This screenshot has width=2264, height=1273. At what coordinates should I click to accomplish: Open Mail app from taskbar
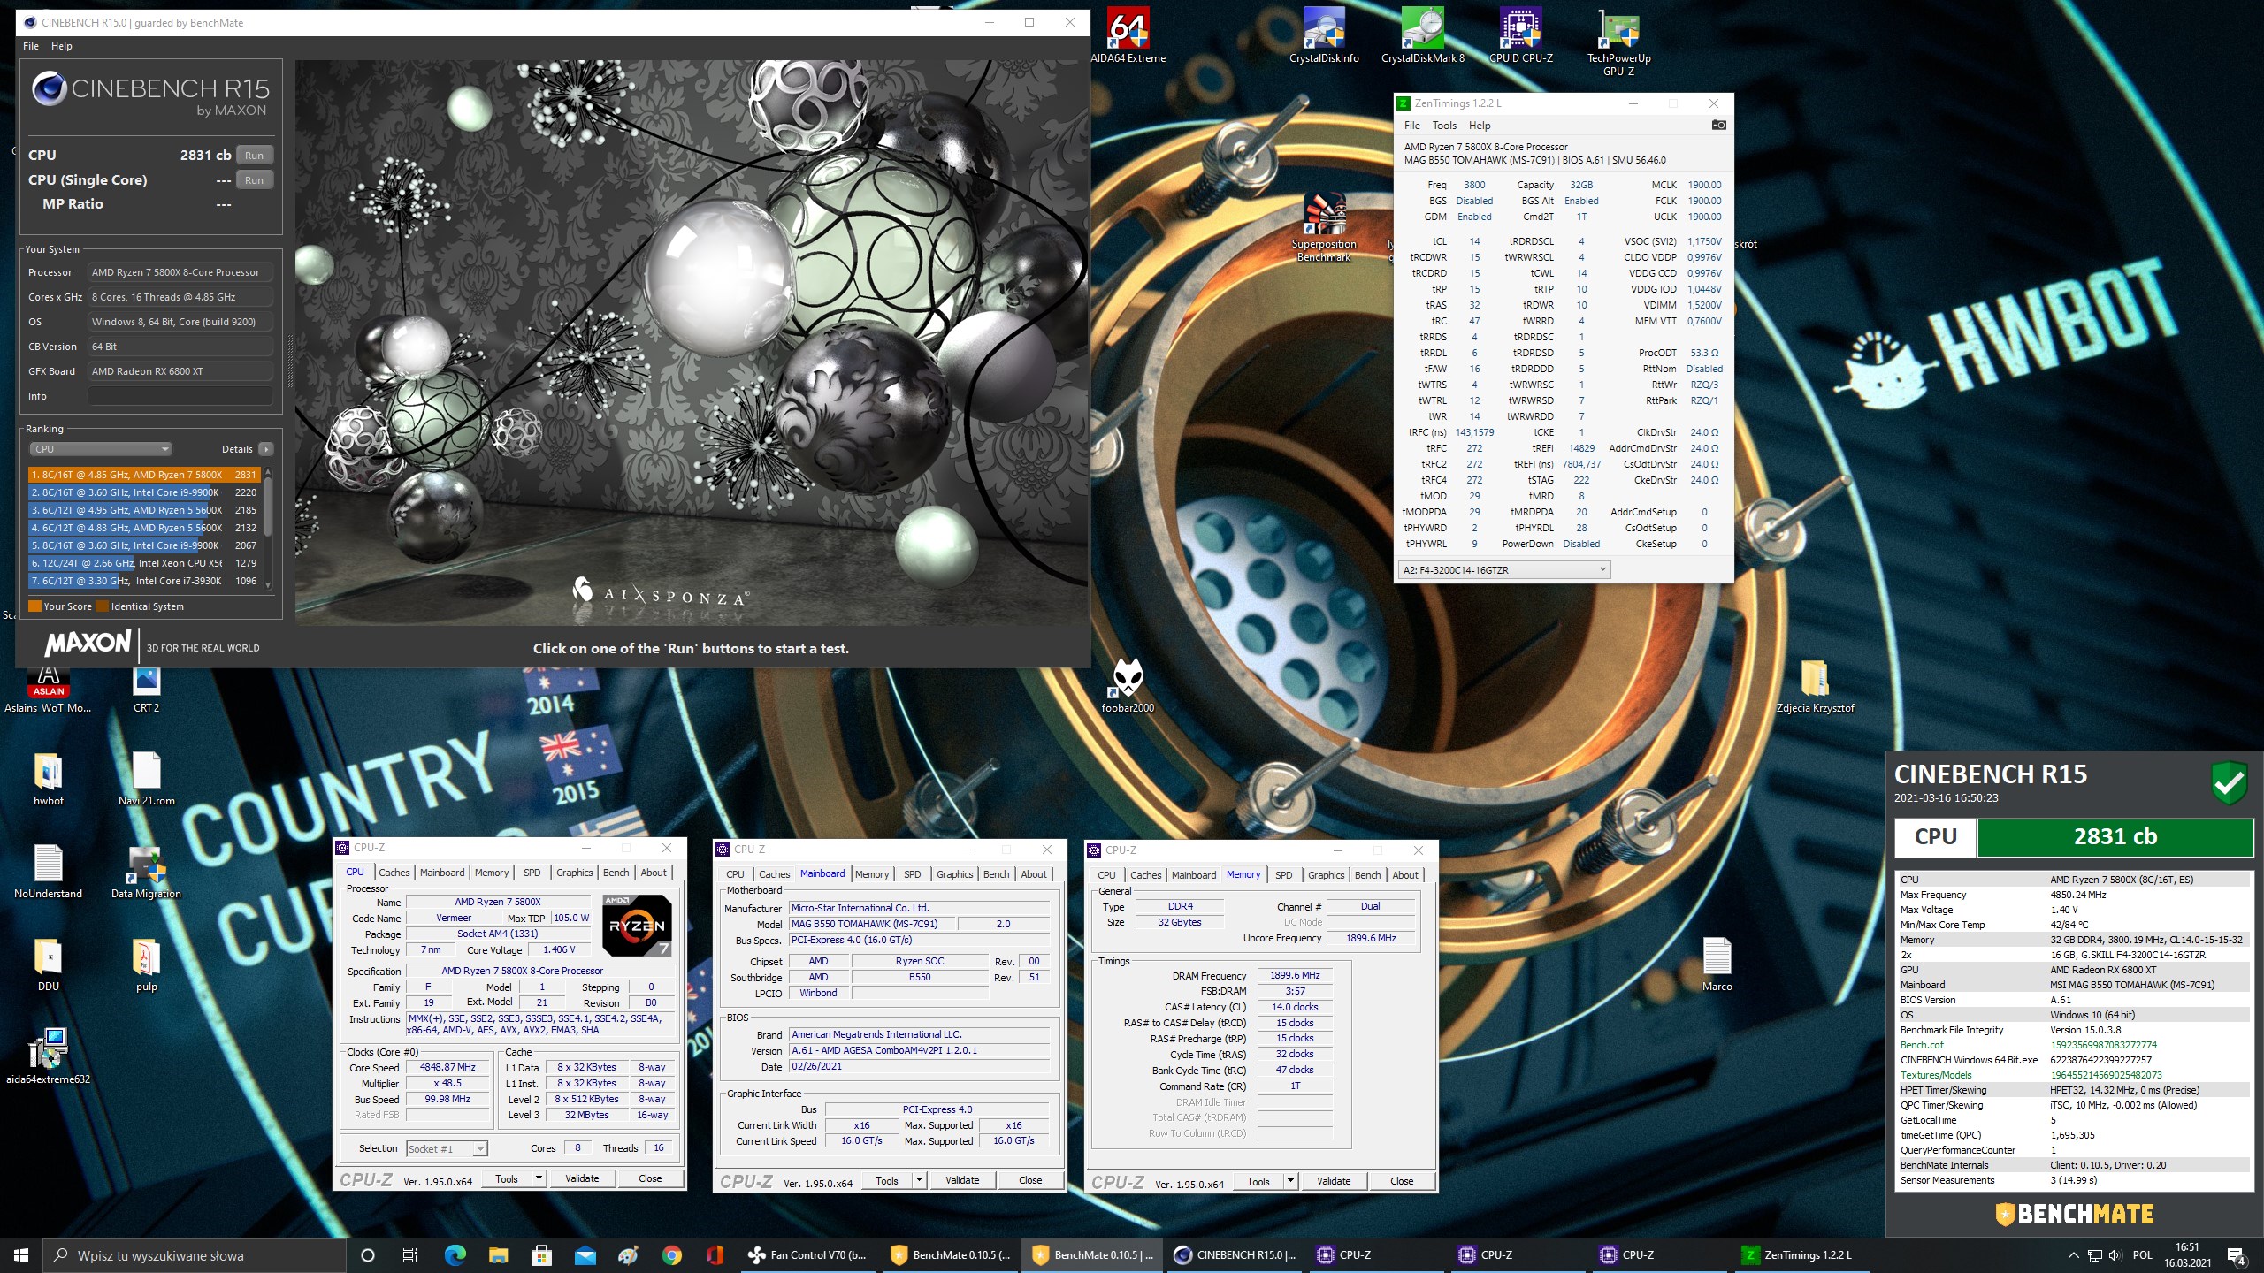[585, 1255]
